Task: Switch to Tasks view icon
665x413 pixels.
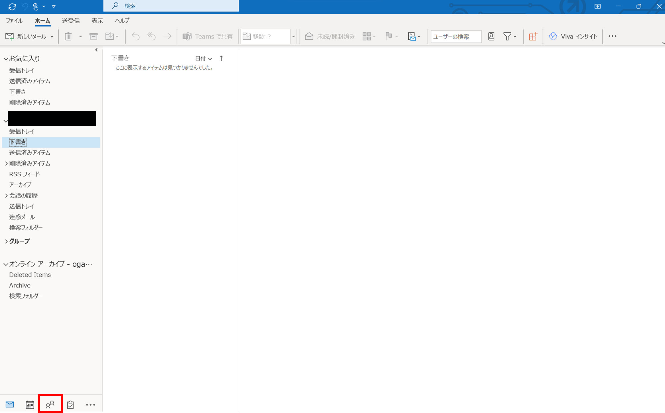Action: [x=70, y=404]
